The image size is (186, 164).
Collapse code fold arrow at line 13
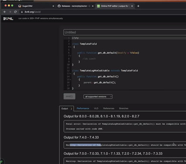(x=71, y=73)
